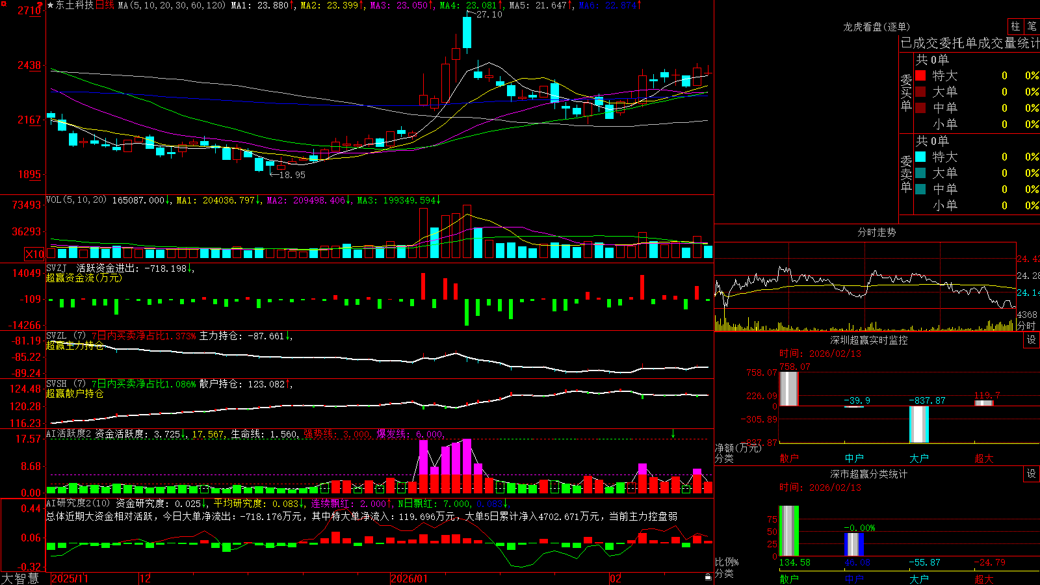Click the 深圳超赢实时监控 title

[868, 340]
